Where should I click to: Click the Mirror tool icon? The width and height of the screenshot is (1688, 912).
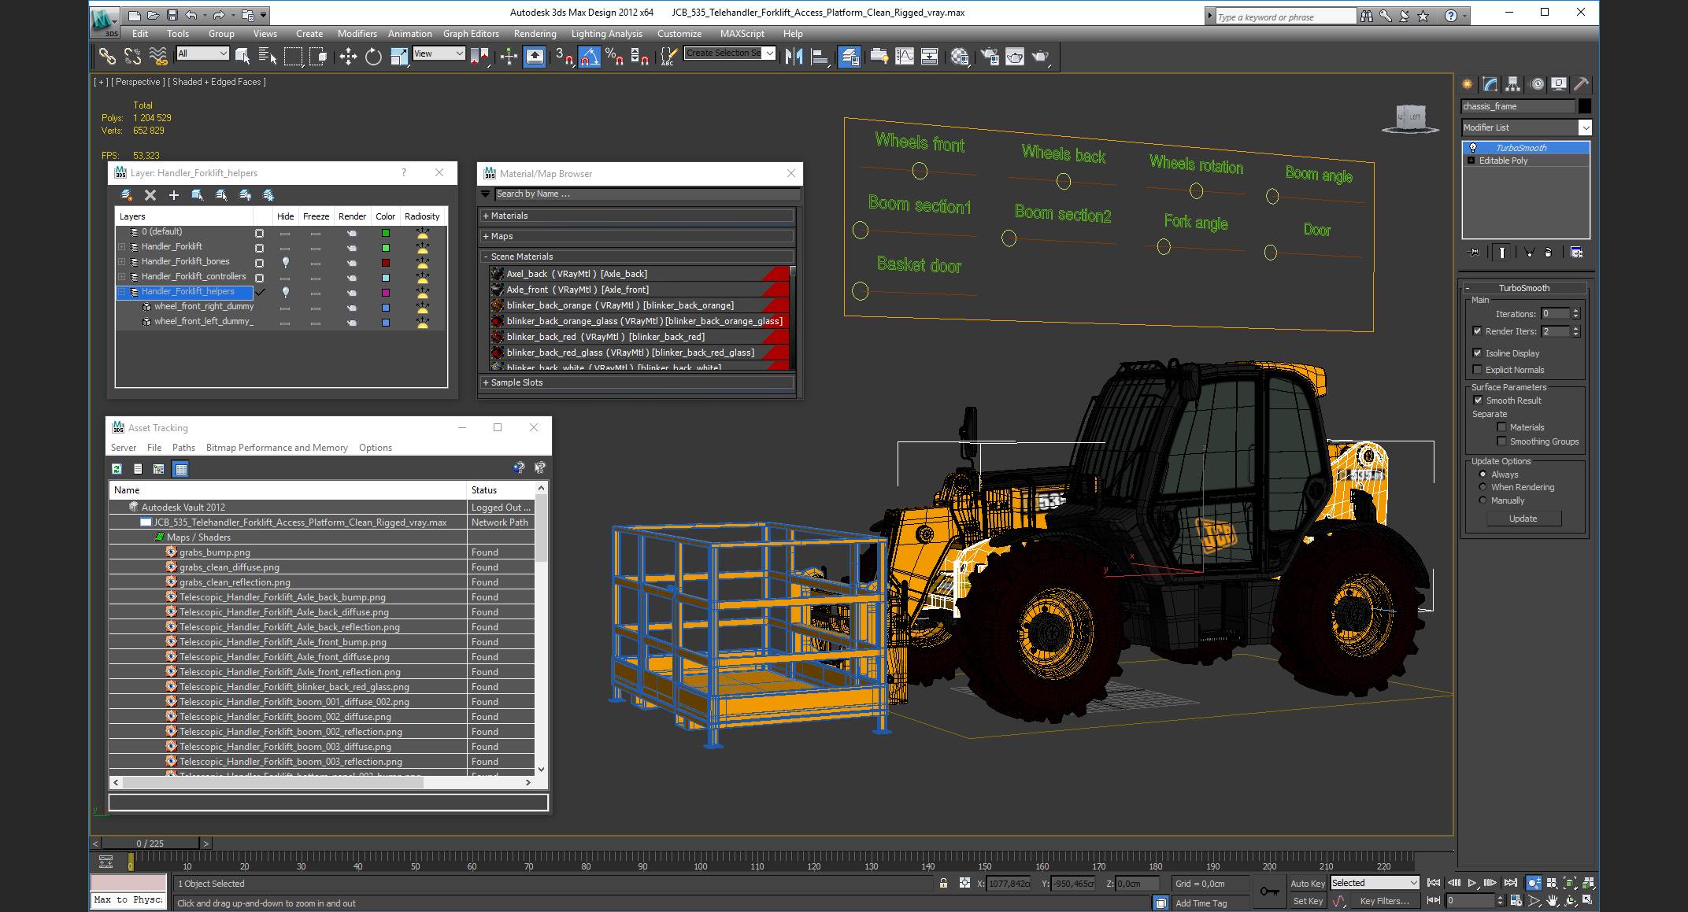coord(794,56)
